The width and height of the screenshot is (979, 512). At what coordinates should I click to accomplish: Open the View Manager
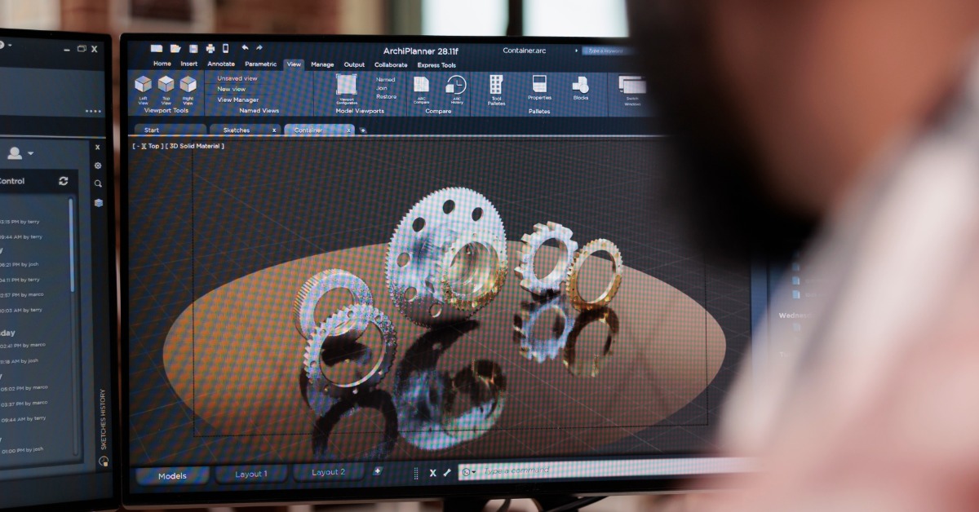click(238, 99)
